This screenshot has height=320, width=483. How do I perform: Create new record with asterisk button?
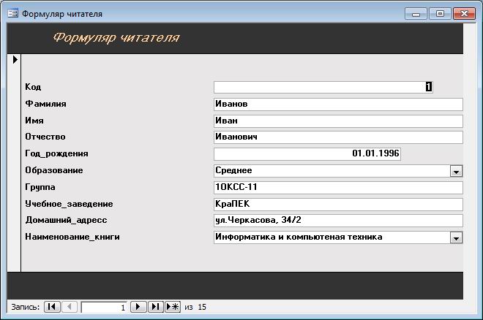[x=173, y=306]
